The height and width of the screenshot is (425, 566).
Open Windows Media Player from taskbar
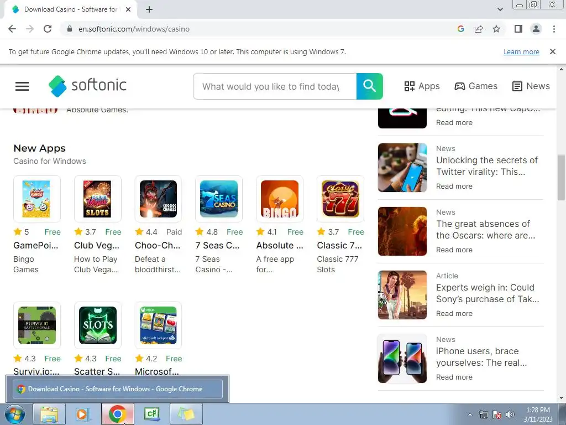(82, 414)
